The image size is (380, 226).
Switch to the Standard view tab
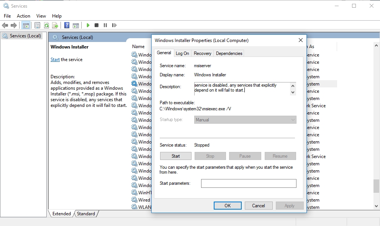point(86,214)
